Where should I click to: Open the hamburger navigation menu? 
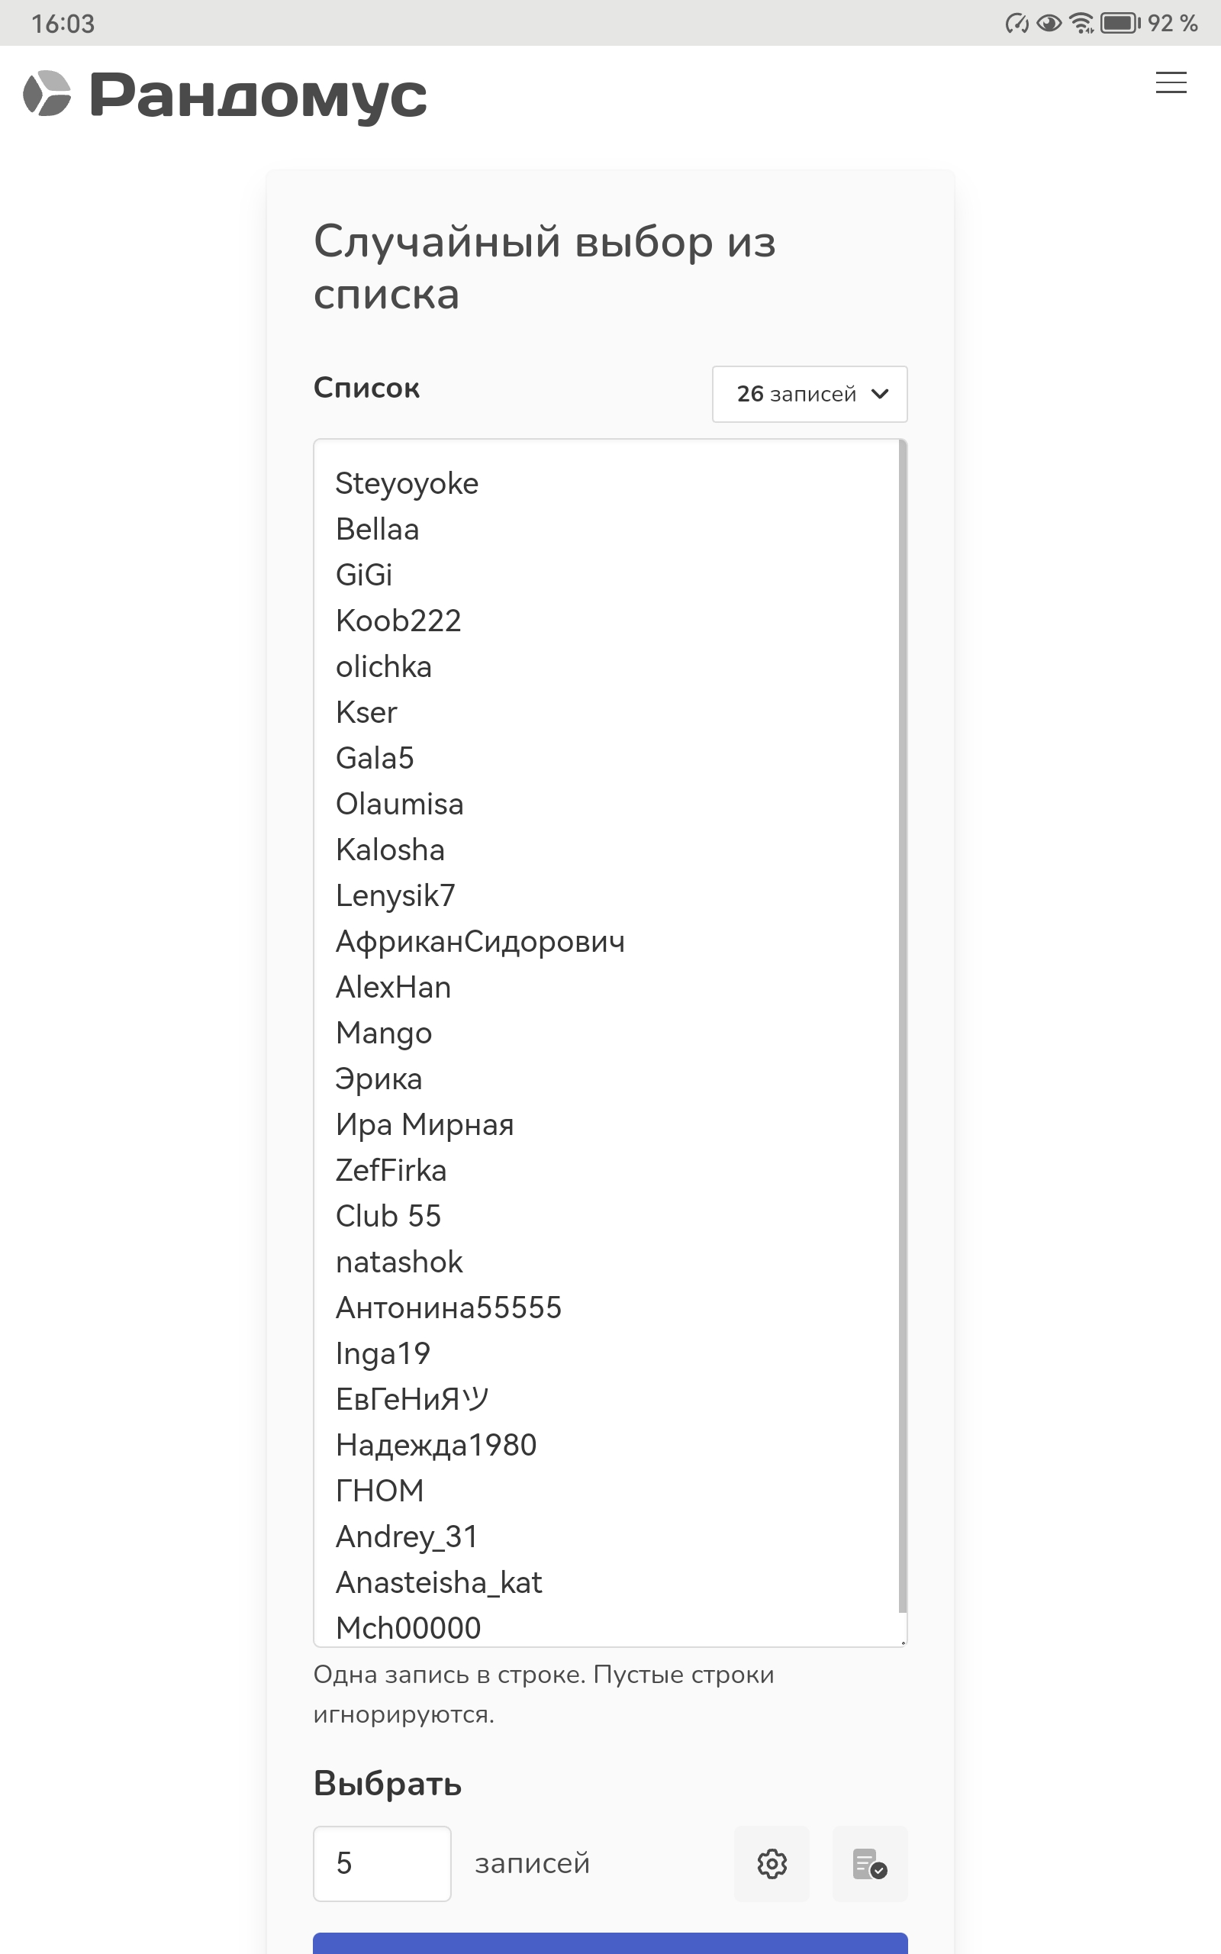[1171, 82]
